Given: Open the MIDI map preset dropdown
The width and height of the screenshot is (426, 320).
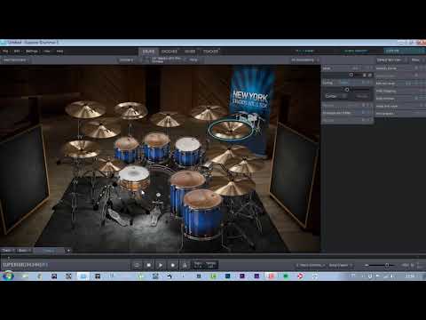Looking at the screenshot, I should [x=390, y=60].
